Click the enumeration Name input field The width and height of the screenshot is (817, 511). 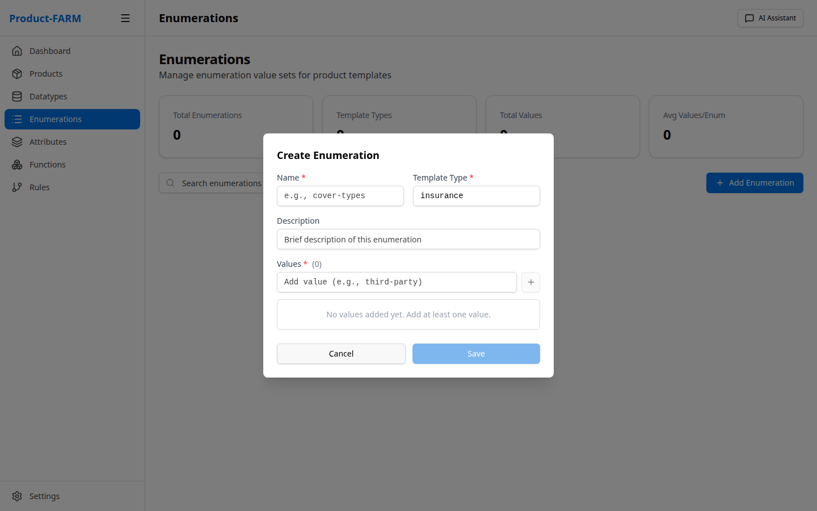point(340,196)
